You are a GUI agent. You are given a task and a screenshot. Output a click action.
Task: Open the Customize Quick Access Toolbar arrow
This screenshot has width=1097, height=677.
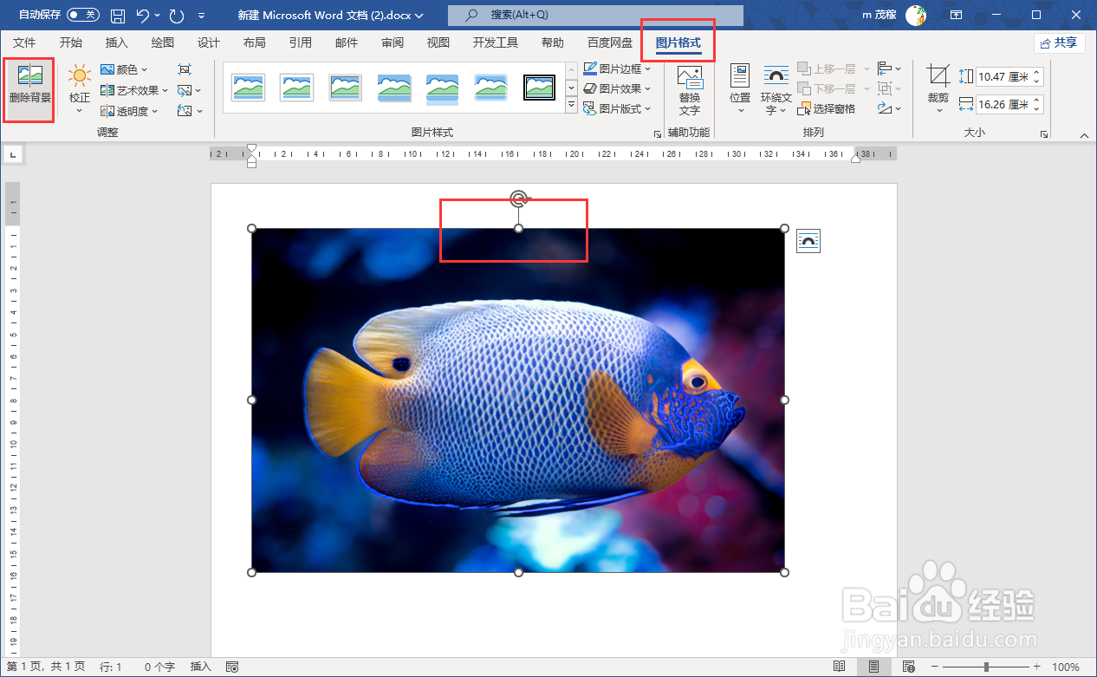pos(202,16)
